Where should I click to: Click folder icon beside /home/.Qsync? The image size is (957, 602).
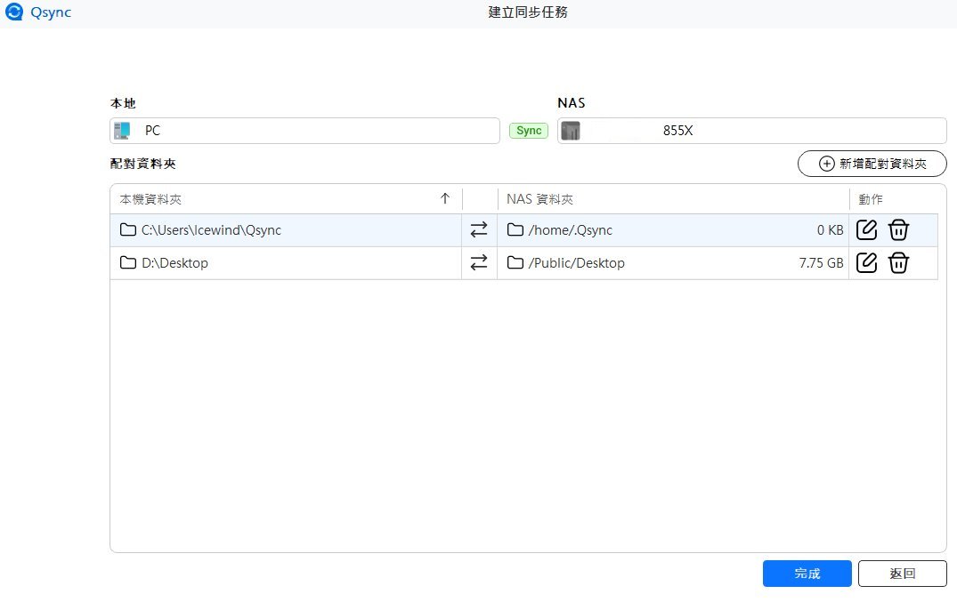coord(515,230)
